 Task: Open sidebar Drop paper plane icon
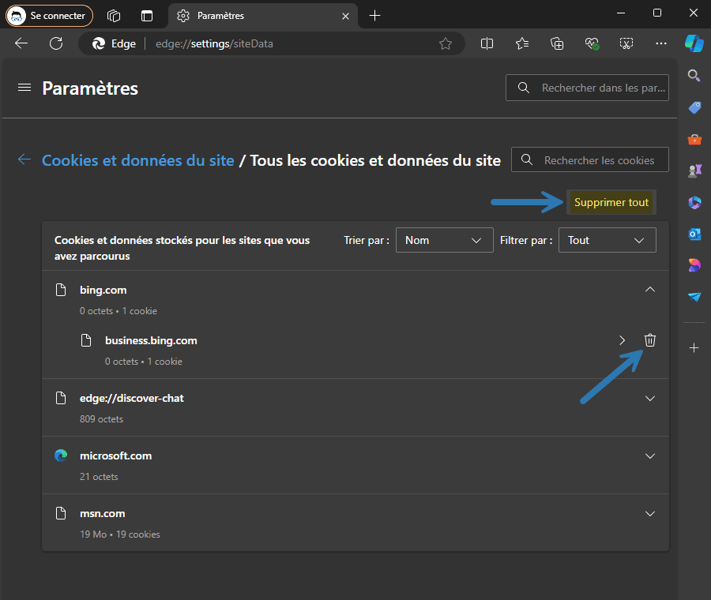tap(694, 297)
